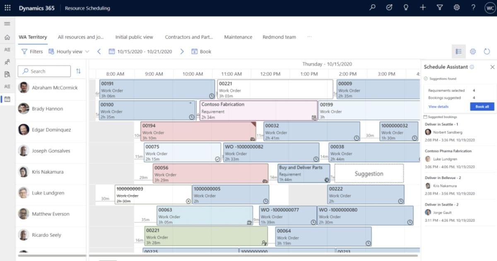Open the Filters pane

pos(32,51)
